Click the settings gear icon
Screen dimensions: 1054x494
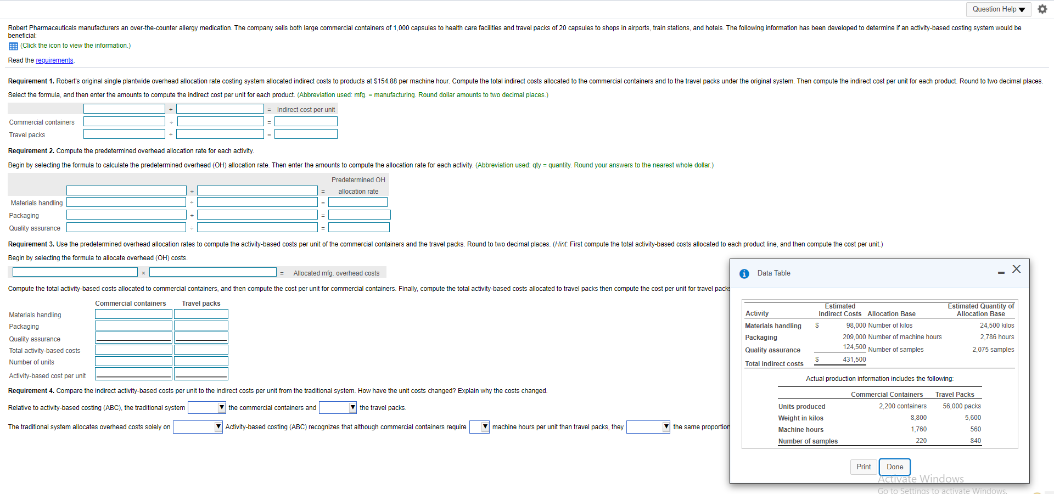click(x=1042, y=9)
